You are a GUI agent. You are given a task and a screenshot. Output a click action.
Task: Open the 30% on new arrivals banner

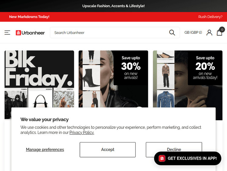113,79
